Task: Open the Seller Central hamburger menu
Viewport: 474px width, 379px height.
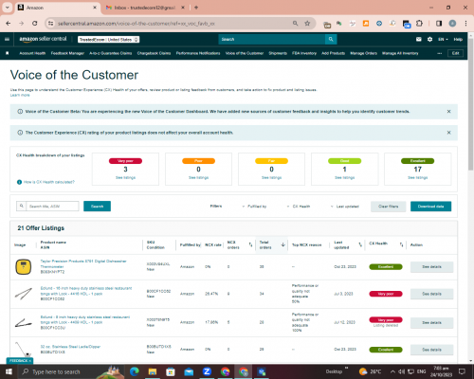Action: point(7,40)
